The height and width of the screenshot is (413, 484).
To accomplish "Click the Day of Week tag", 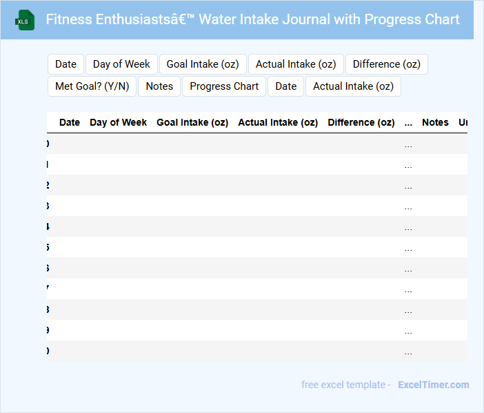I will pyautogui.click(x=121, y=64).
